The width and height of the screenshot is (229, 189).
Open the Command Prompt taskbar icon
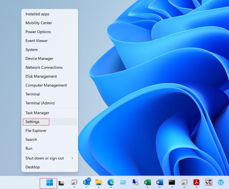(x=172, y=182)
